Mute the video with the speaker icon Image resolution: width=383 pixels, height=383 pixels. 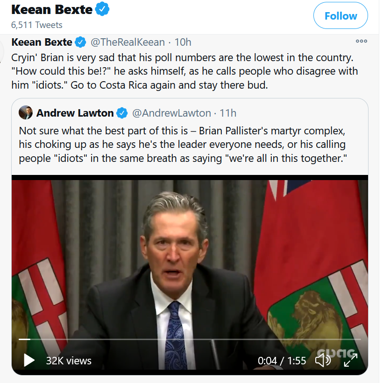click(x=323, y=360)
